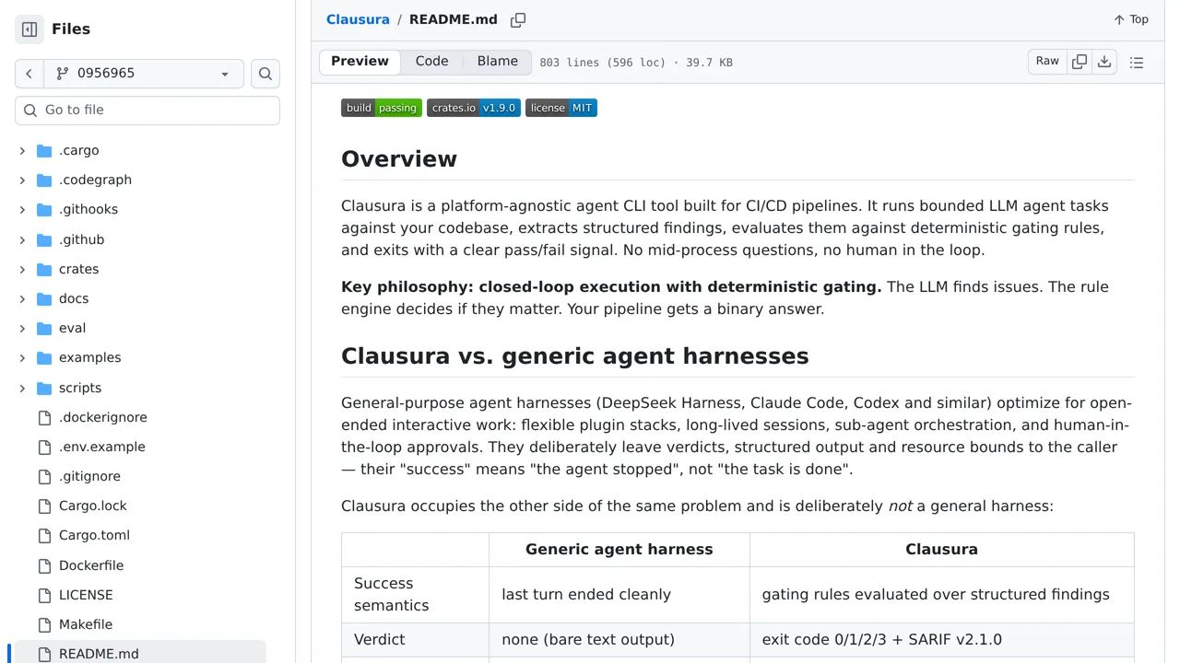
Task: Click the search magnifier button
Action: click(265, 74)
